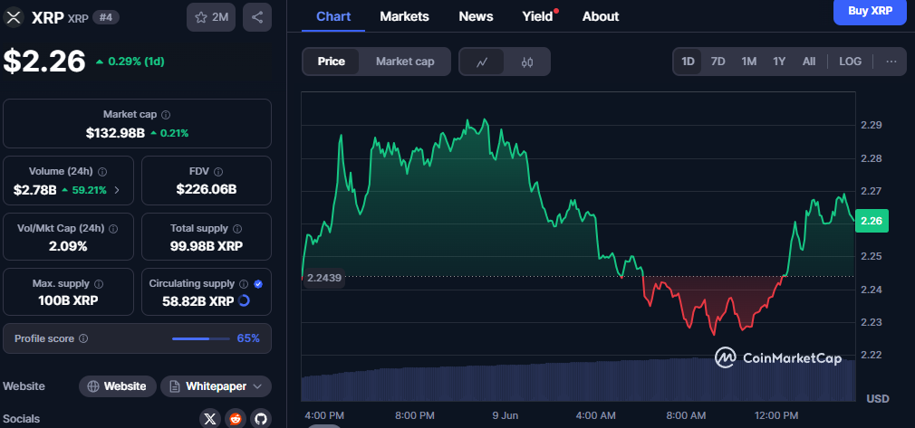Click the 99.98B XRP total supply

(207, 247)
